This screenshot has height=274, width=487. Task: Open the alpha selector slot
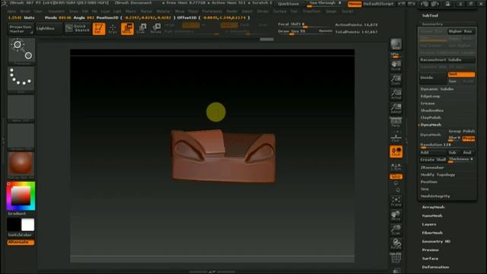pyautogui.click(x=21, y=108)
